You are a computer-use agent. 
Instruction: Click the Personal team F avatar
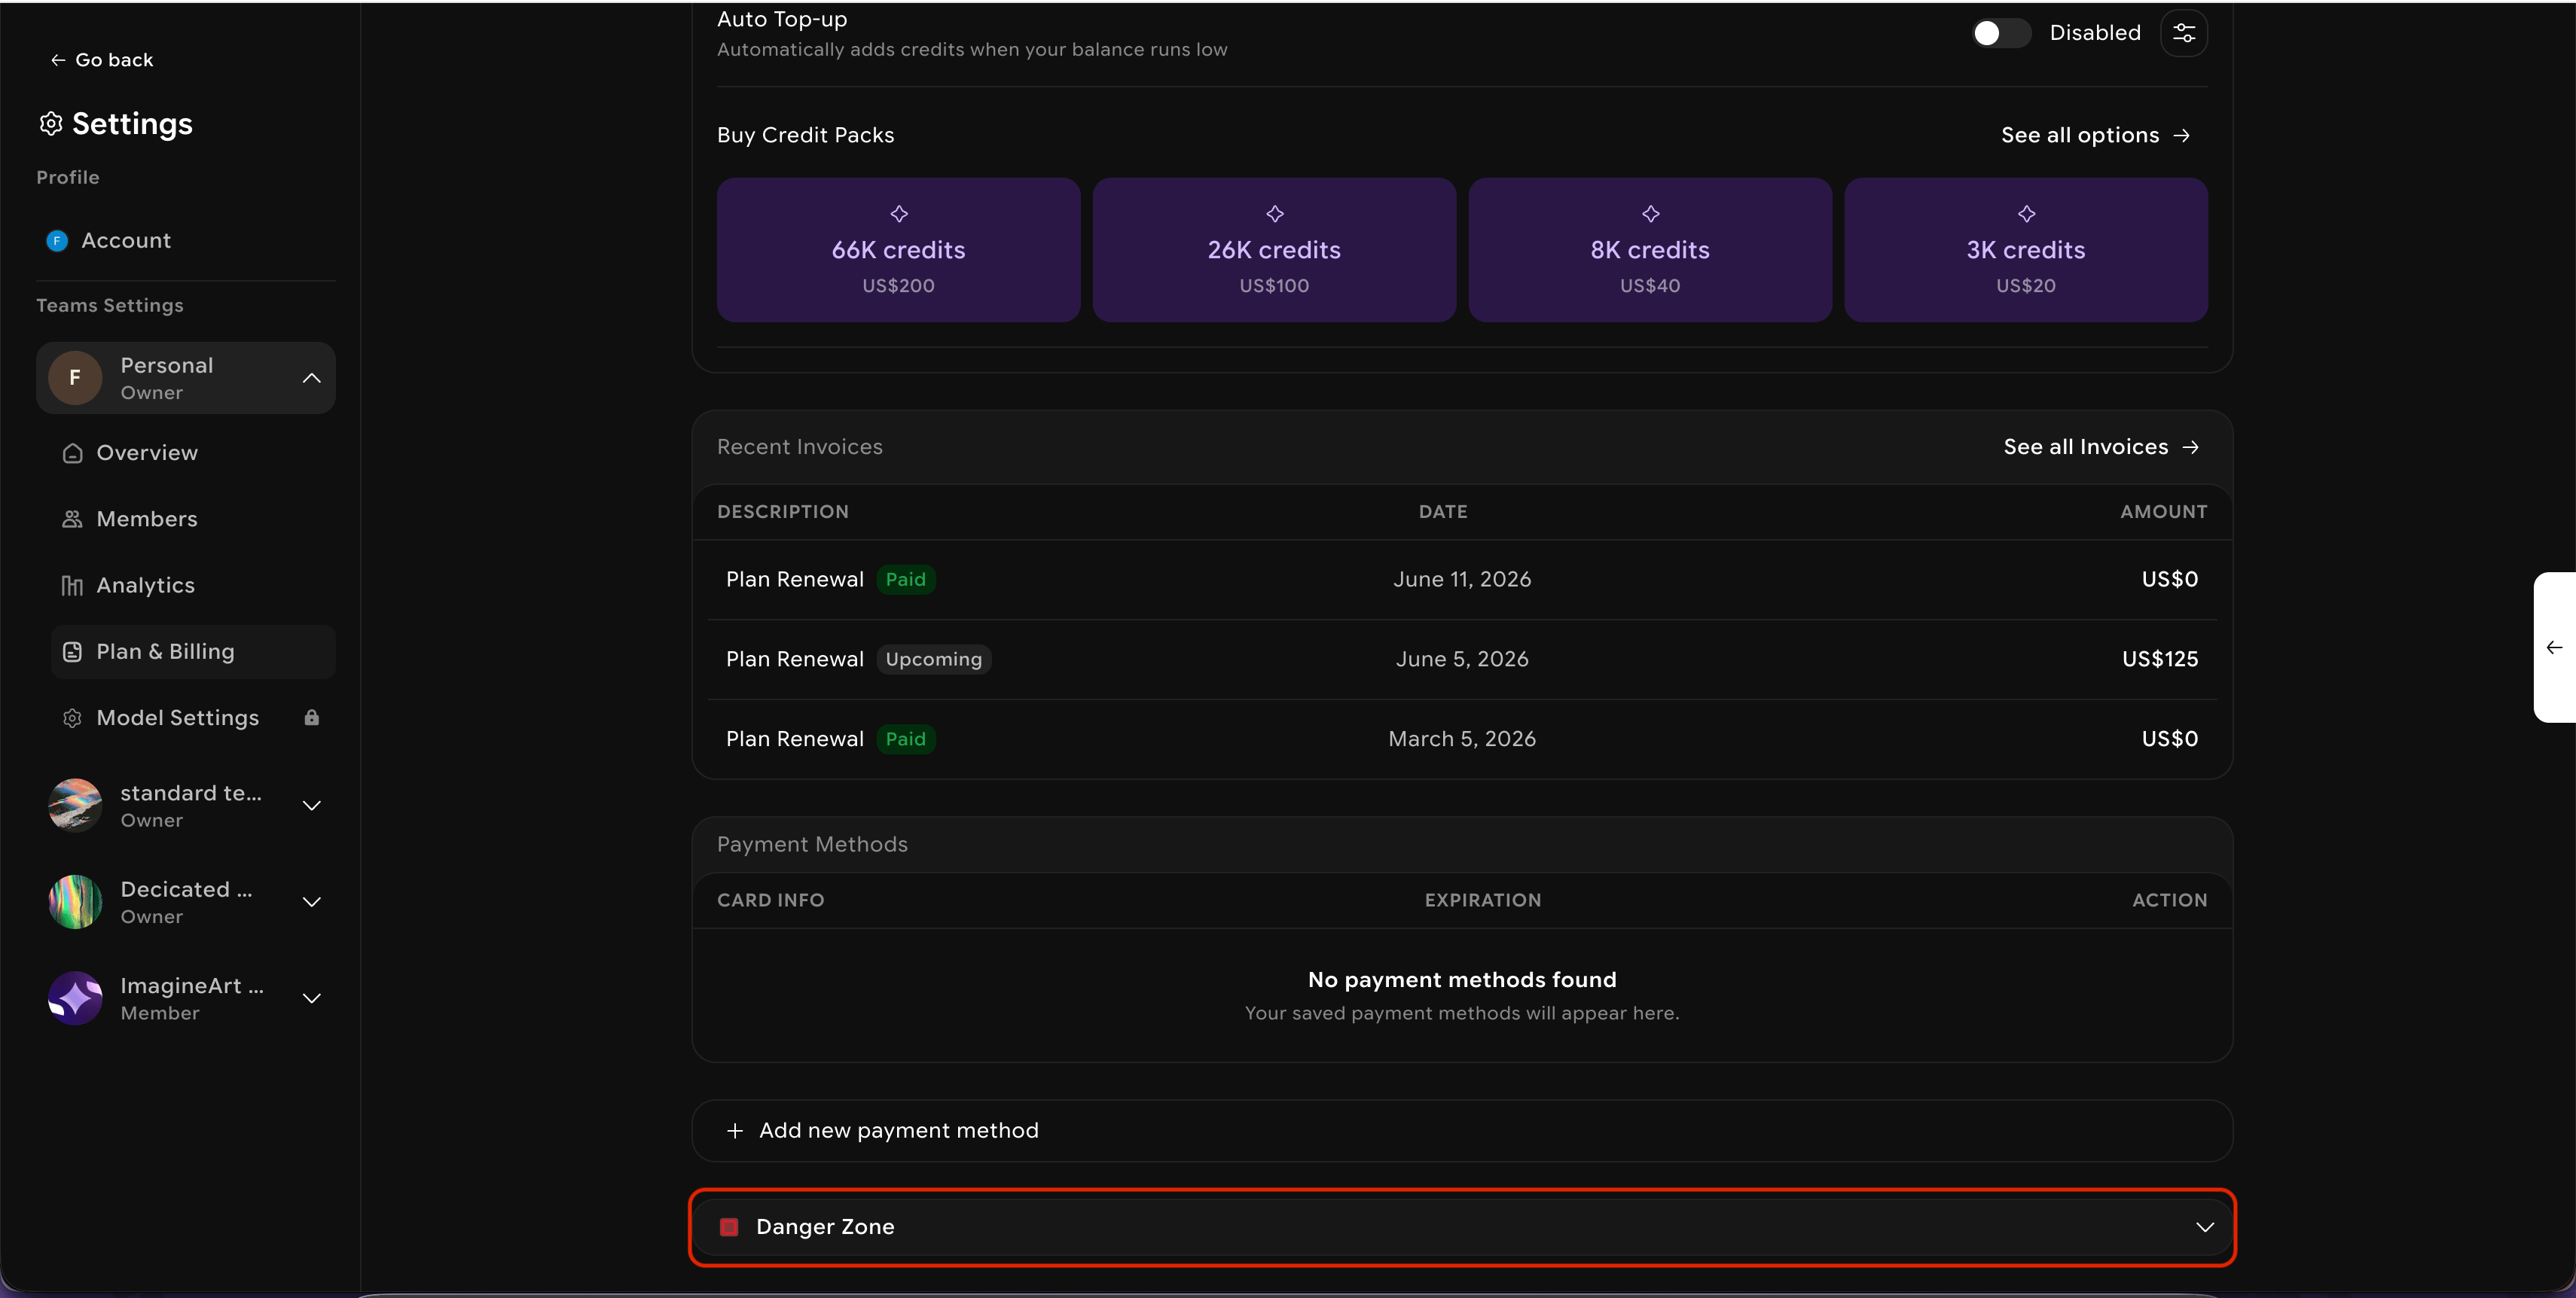[75, 378]
